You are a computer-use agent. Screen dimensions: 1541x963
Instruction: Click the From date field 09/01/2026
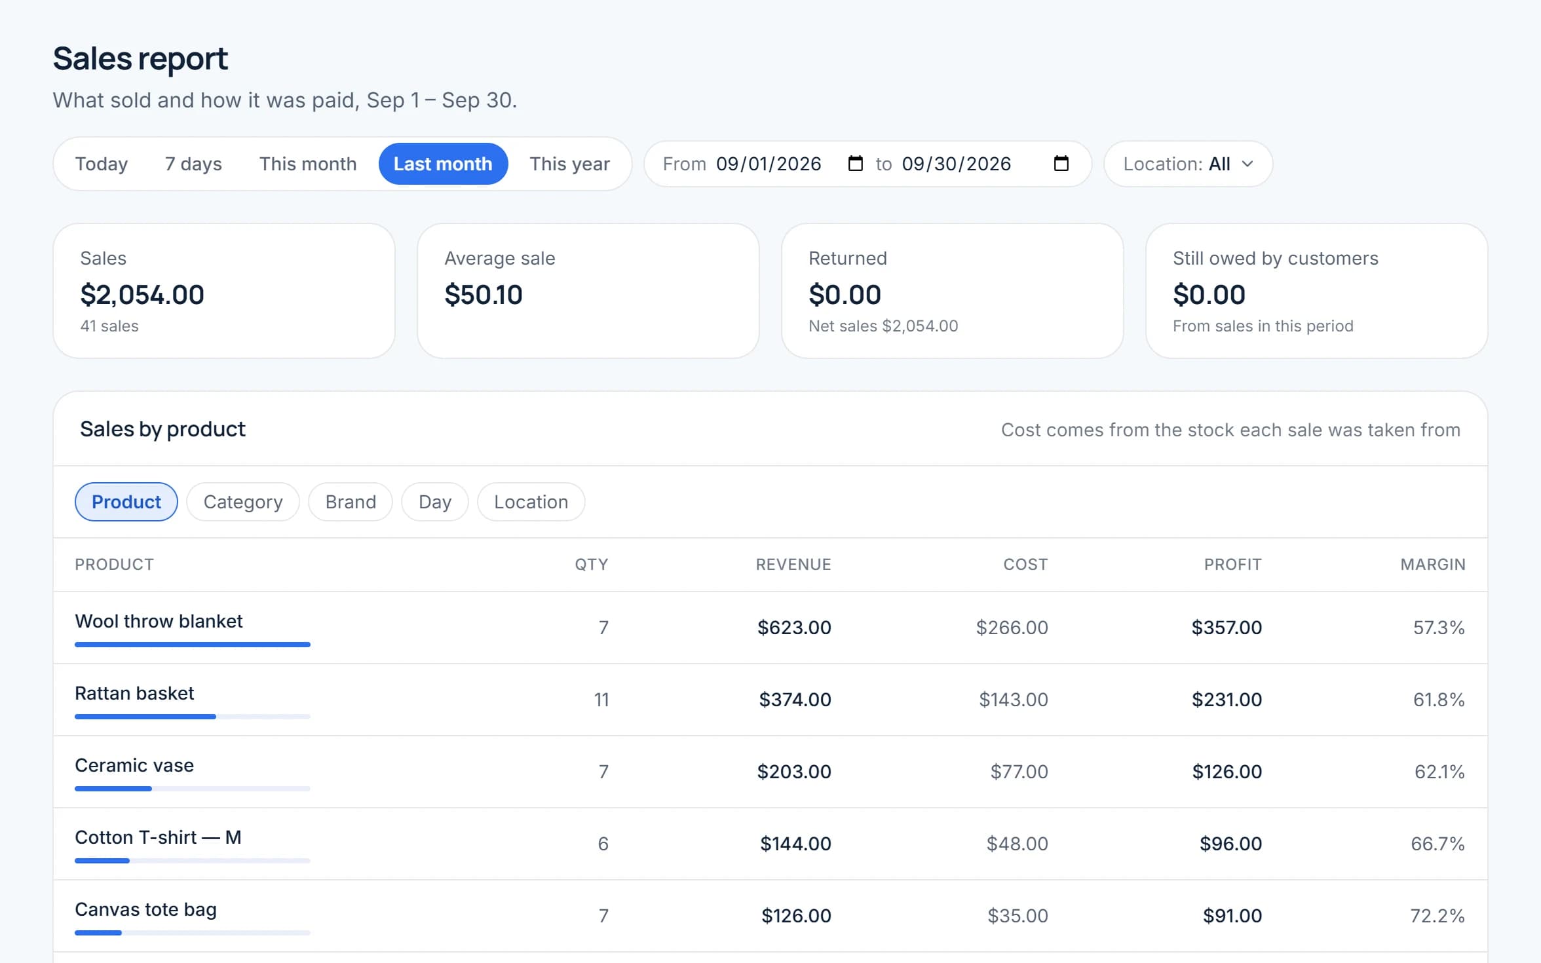pyautogui.click(x=769, y=164)
